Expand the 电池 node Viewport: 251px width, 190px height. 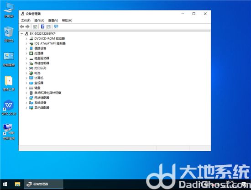point(26,73)
